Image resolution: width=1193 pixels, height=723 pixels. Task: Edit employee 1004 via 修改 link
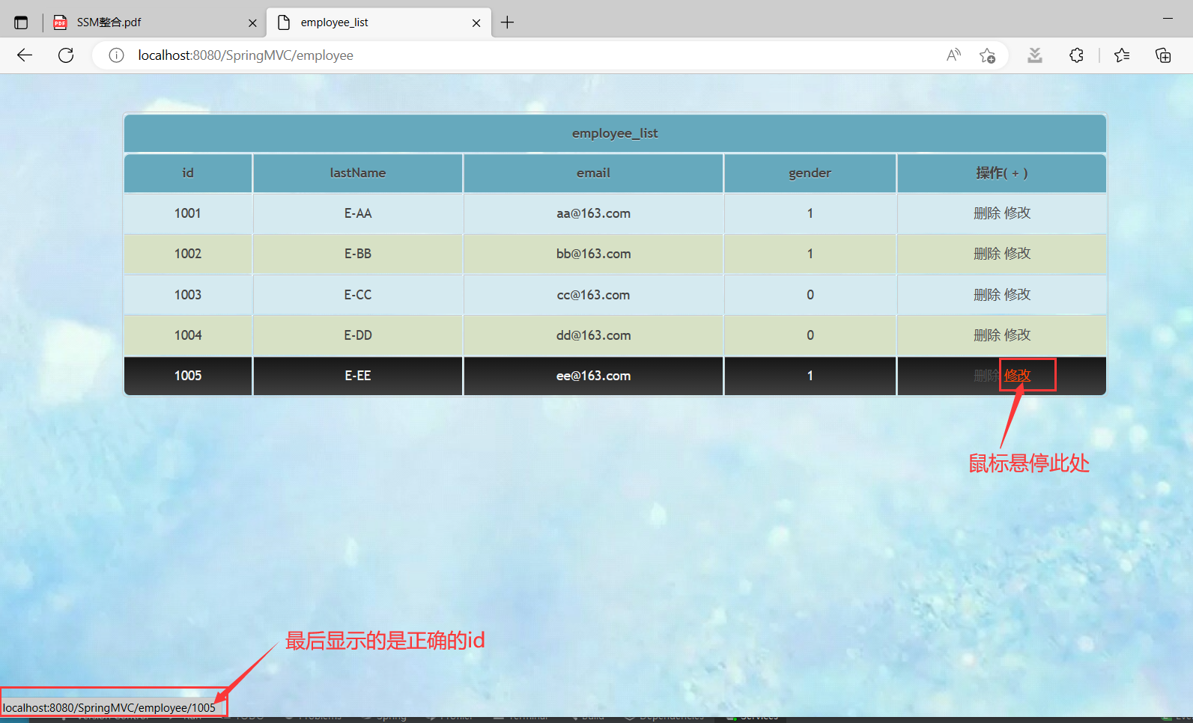pyautogui.click(x=1017, y=335)
